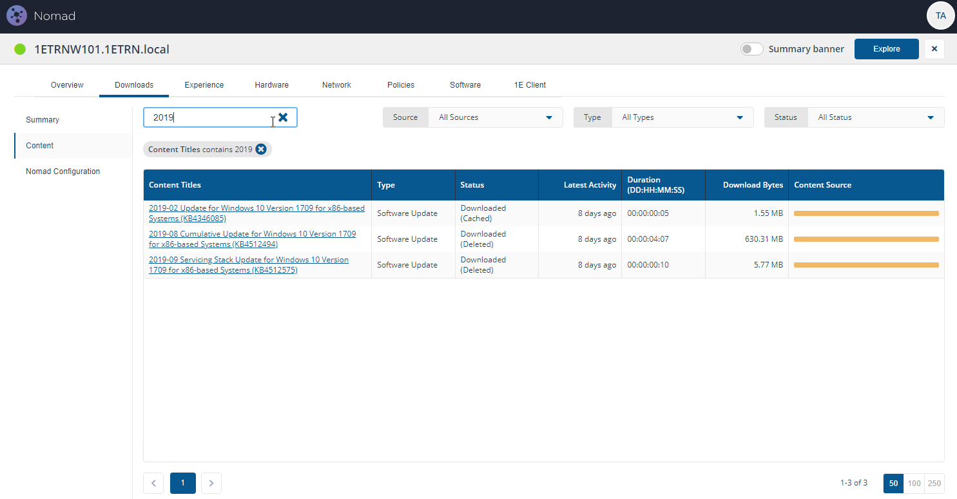Sort by the Type column header
957x499 pixels.
pos(413,185)
